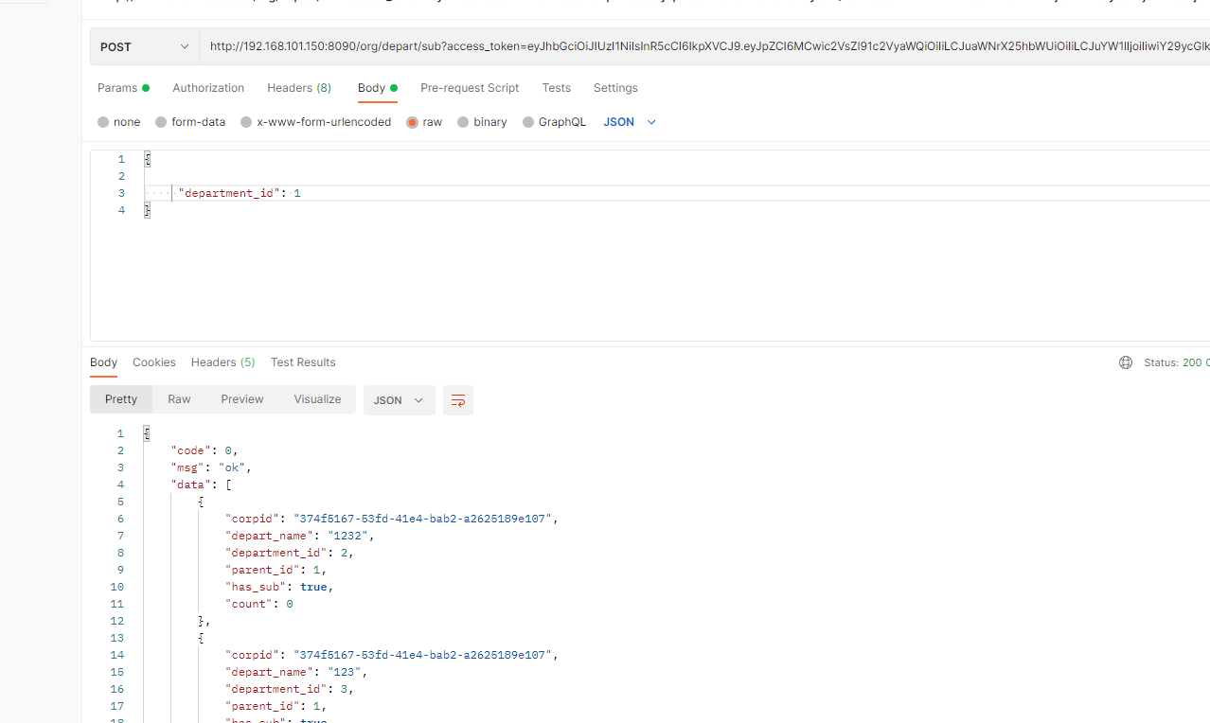Go to the Tests tab
The image size is (1210, 723).
click(557, 88)
